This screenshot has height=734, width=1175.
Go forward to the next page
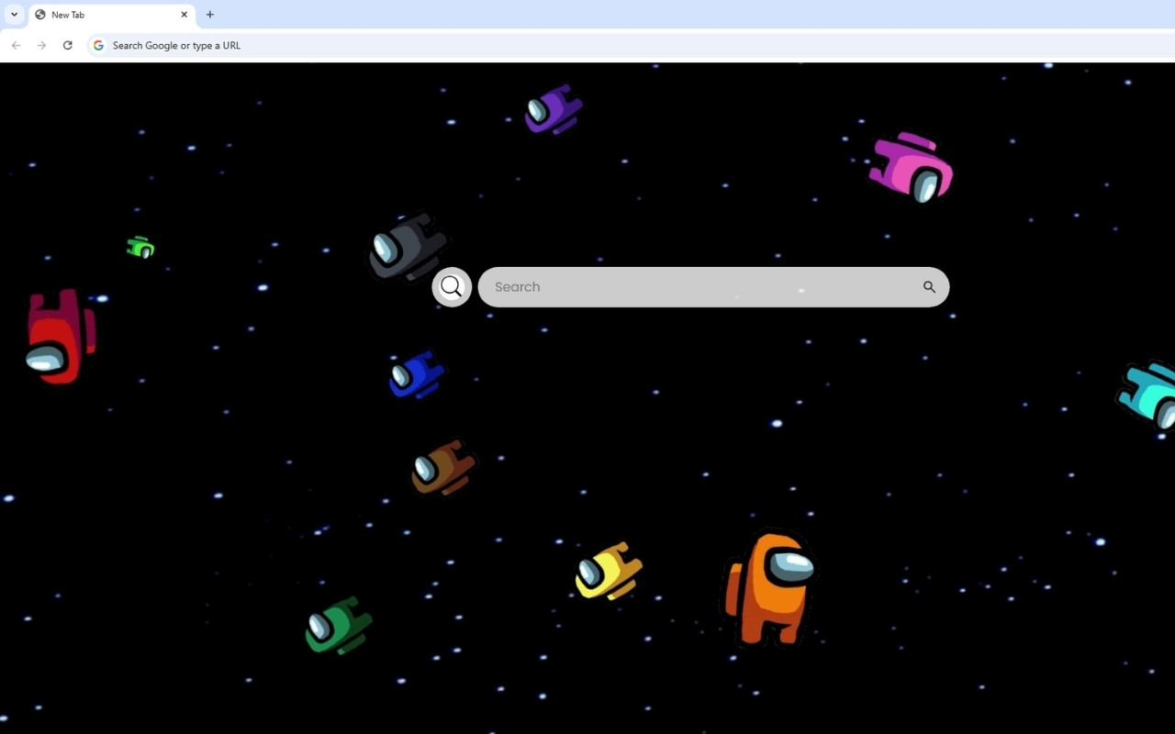[x=41, y=45]
